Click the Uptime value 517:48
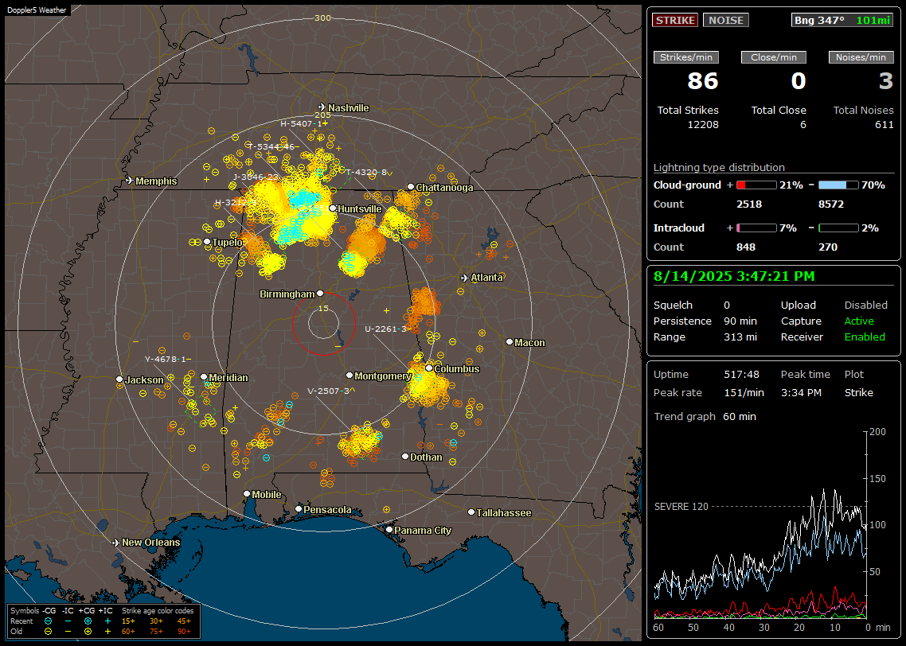The image size is (906, 646). click(x=741, y=375)
